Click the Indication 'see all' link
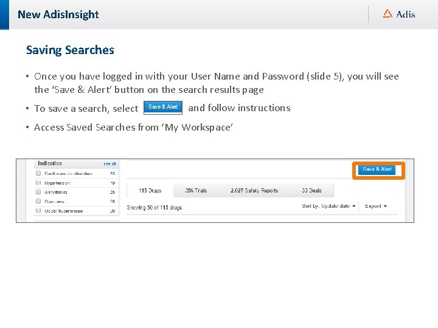Viewport: 438px width, 328px height. 109,164
